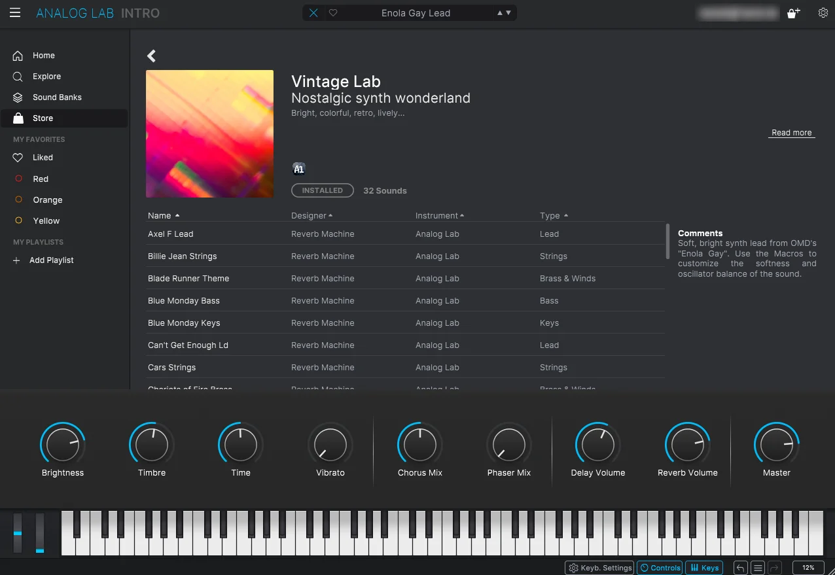Toggle the Keys keyboard view
835x575 pixels.
705,568
